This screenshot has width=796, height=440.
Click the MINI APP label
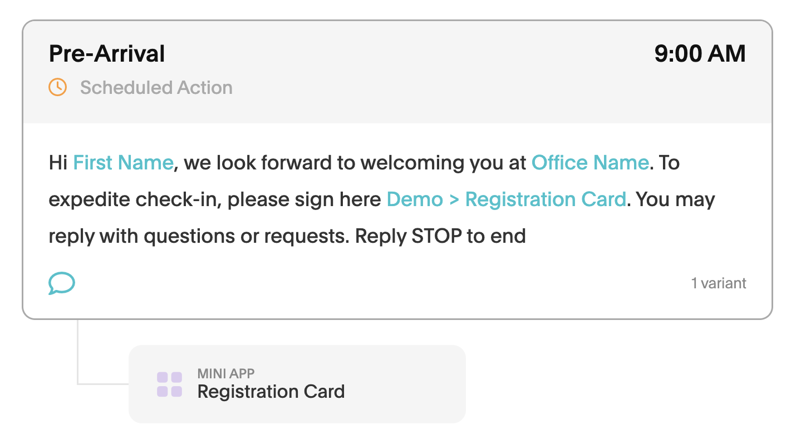point(226,373)
